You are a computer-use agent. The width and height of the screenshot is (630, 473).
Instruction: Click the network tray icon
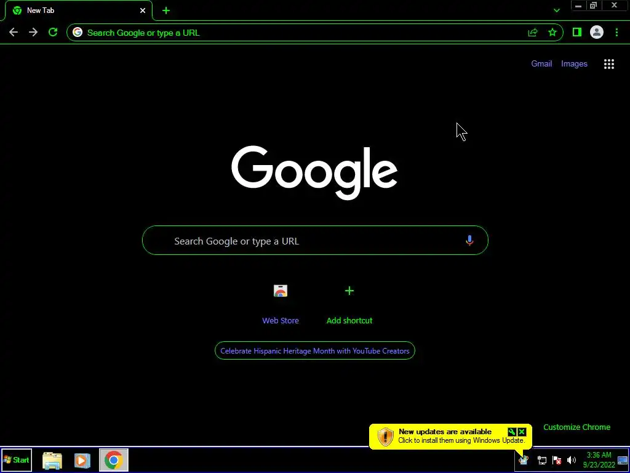(x=541, y=459)
